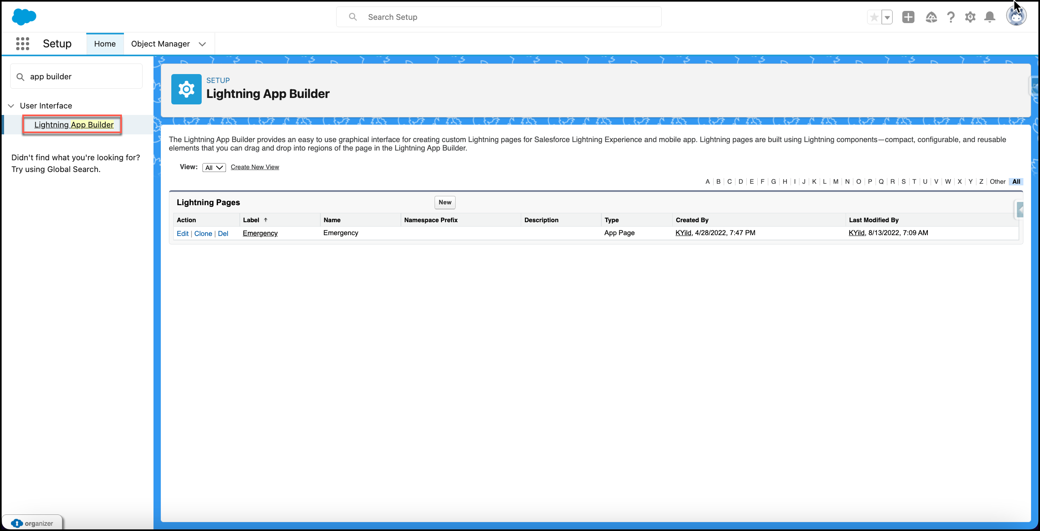
Task: Delete the Emergency page via Del
Action: click(223, 234)
